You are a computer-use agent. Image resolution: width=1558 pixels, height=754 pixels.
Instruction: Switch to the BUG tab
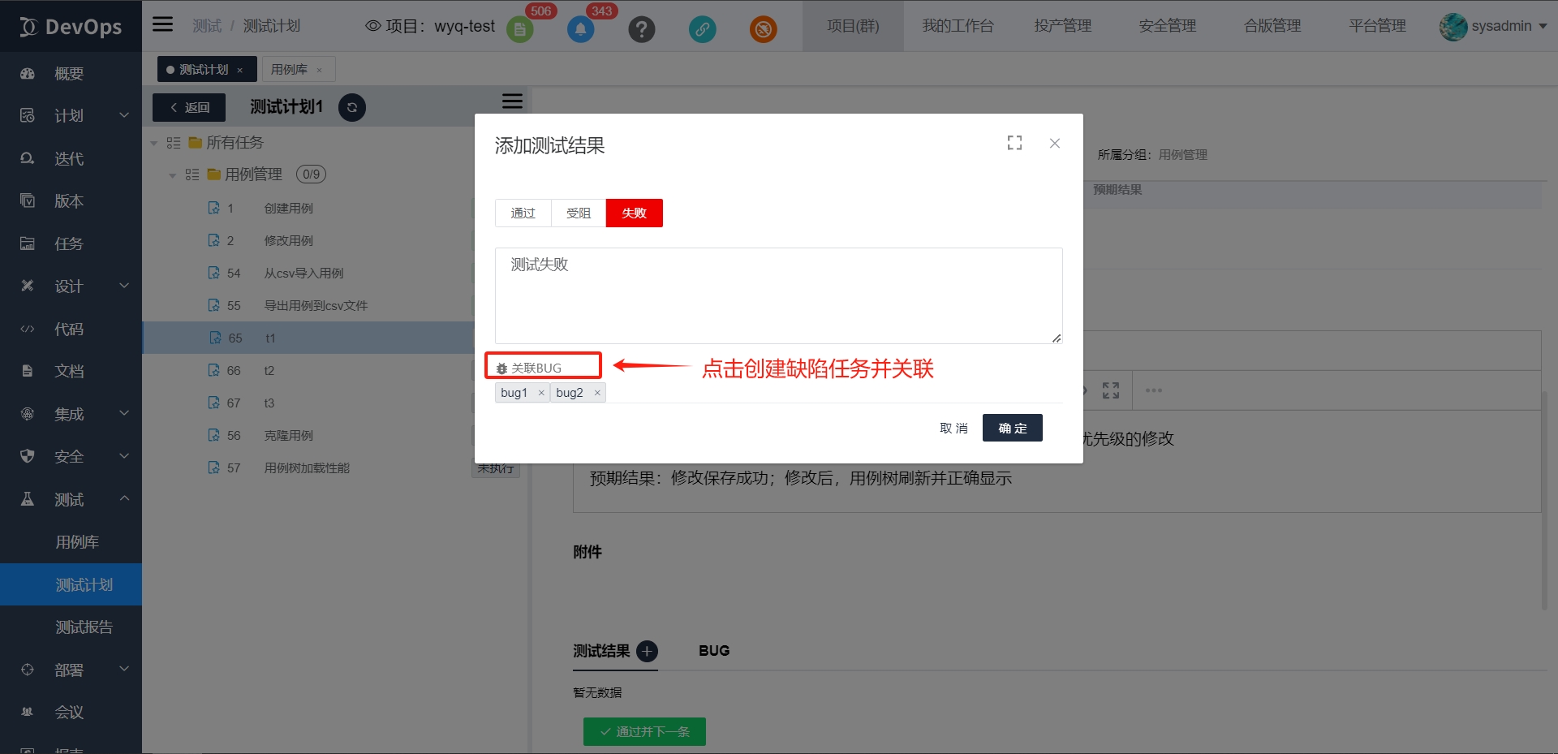pyautogui.click(x=713, y=651)
